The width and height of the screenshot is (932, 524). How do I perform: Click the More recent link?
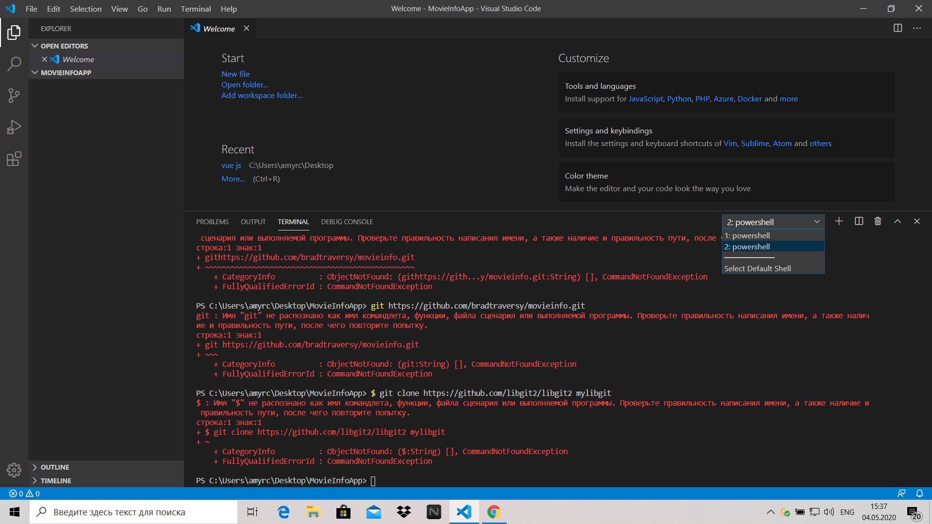233,179
